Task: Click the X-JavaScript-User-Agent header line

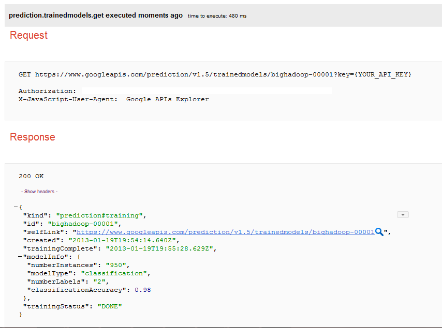Action: coord(114,99)
